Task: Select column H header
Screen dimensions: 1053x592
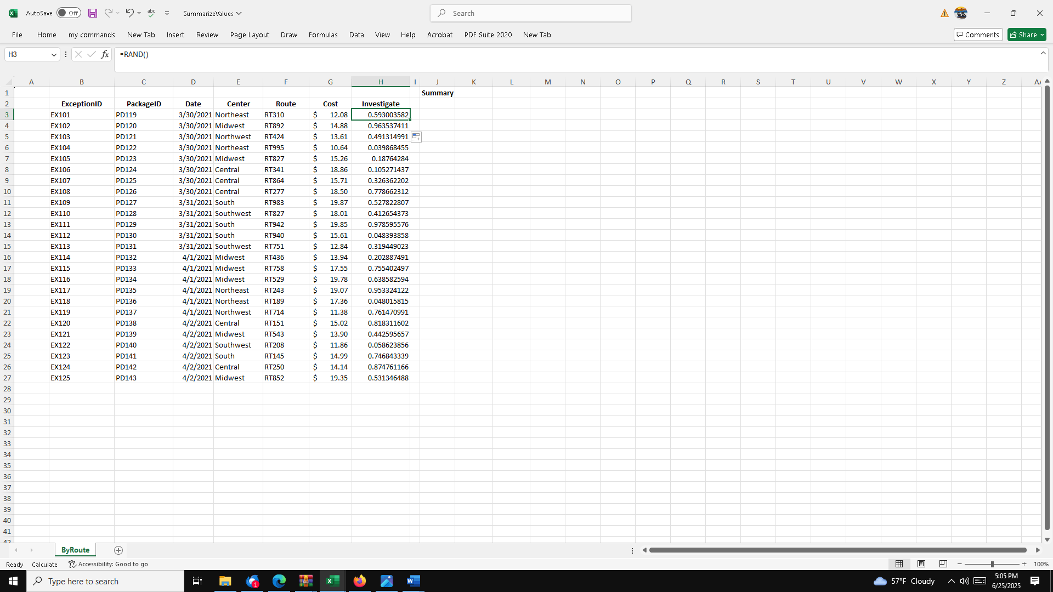Action: click(381, 82)
